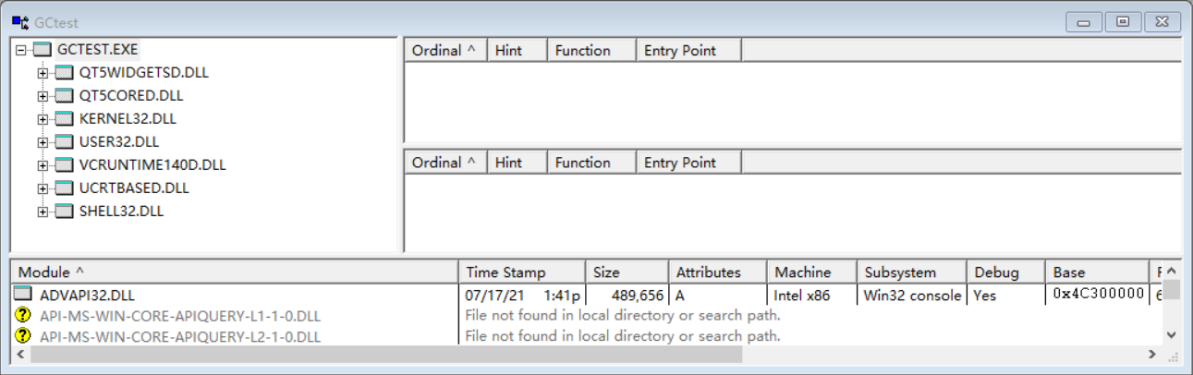Click the QT5WIDGETSD.DLL module icon
The height and width of the screenshot is (375, 1193).
[64, 72]
